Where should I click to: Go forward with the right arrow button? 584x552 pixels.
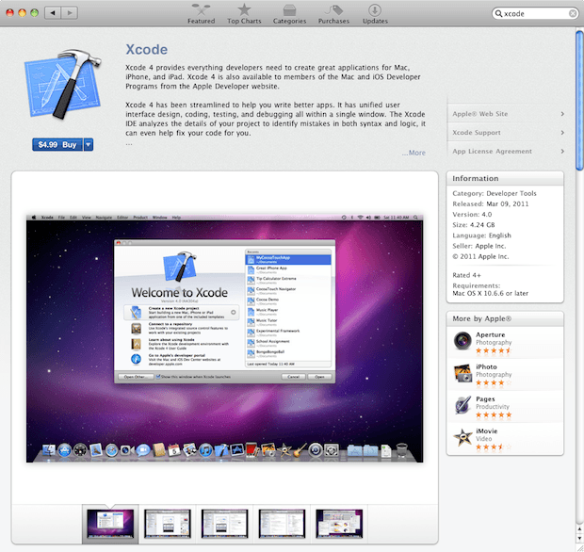pyautogui.click(x=71, y=13)
